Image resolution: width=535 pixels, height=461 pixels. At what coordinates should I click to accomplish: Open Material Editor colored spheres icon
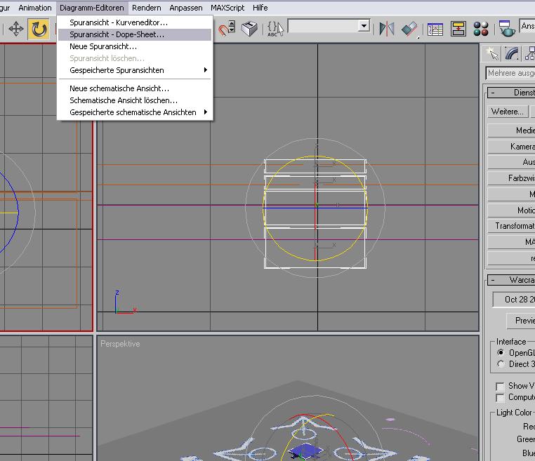[x=481, y=29]
